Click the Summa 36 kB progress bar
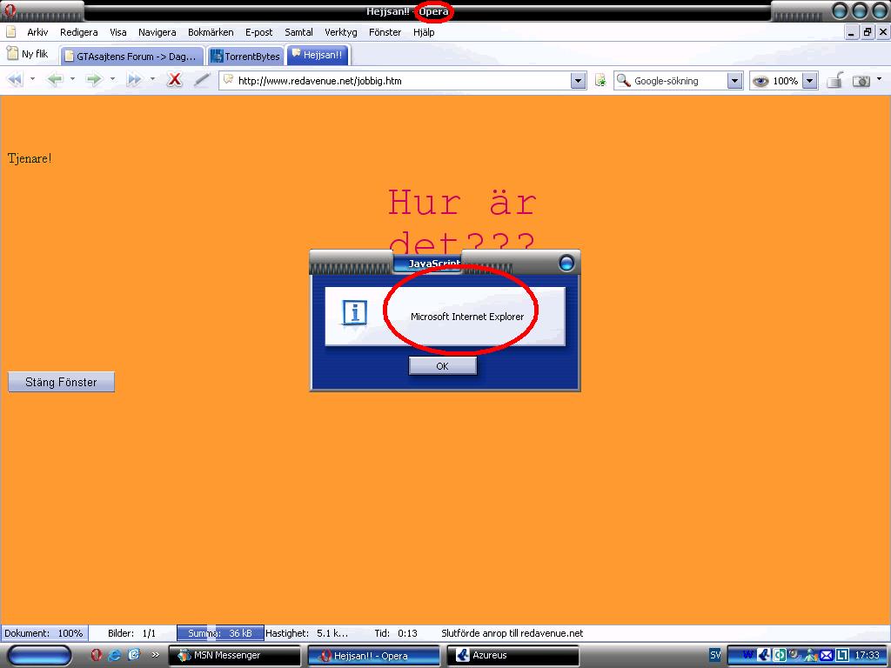Image resolution: width=891 pixels, height=668 pixels. click(x=220, y=633)
